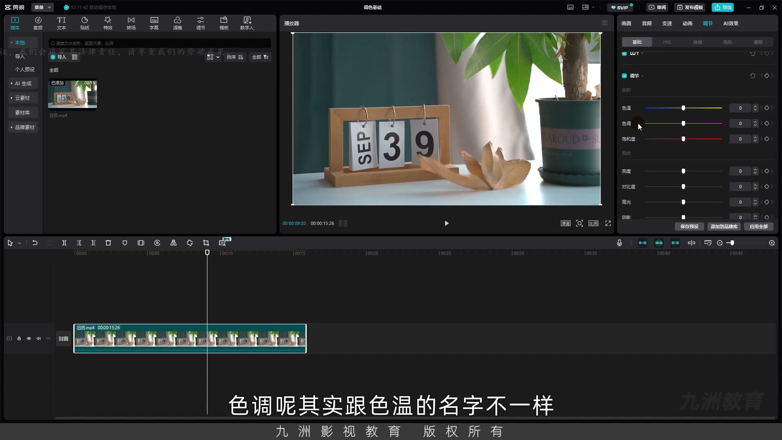Image resolution: width=782 pixels, height=440 pixels.
Task: Open the view layout dropdown in media panel
Action: 213,57
